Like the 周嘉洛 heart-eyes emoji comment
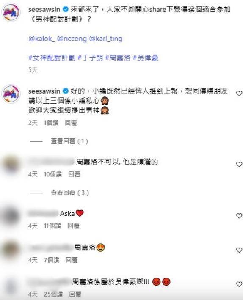Image resolution: width=243 pixels, height=300 pixels. point(239,250)
